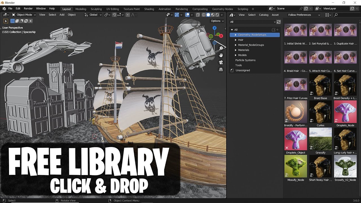
Task: Click the blue Z axis on navigation gizmo
Action: click(x=215, y=28)
